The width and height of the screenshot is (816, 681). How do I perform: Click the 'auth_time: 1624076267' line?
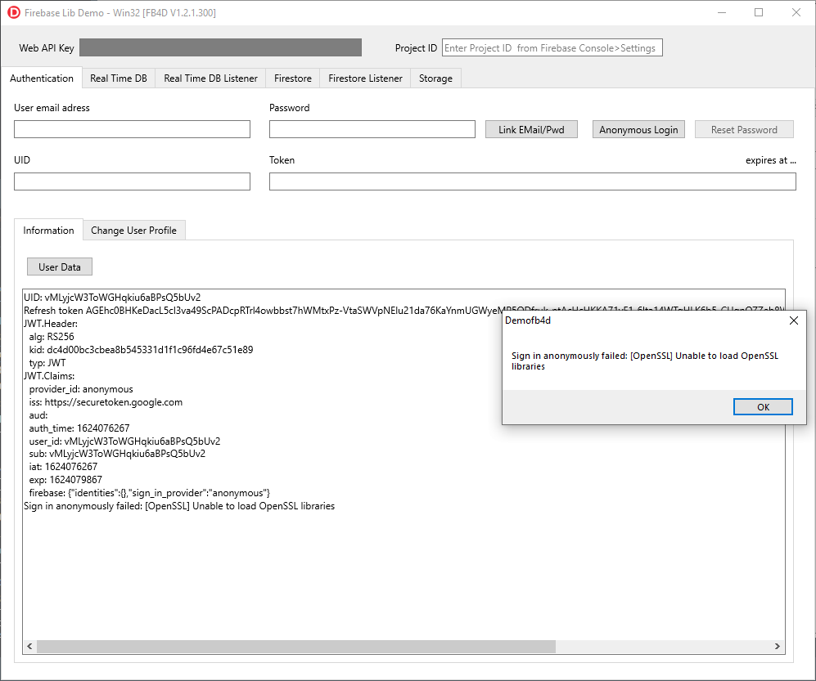click(79, 428)
